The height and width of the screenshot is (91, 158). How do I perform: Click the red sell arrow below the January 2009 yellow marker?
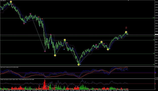coord(67,43)
